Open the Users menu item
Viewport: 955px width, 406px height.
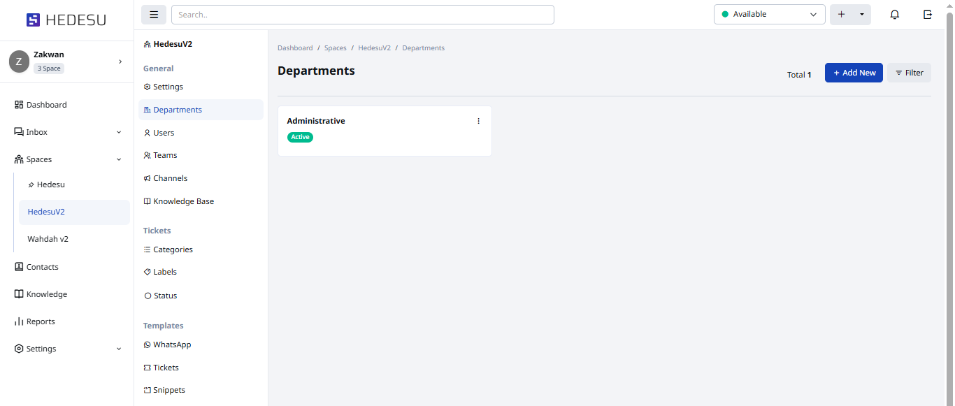coord(164,133)
